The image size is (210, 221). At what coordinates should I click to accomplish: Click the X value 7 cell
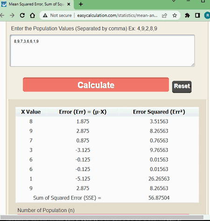(x=31, y=141)
